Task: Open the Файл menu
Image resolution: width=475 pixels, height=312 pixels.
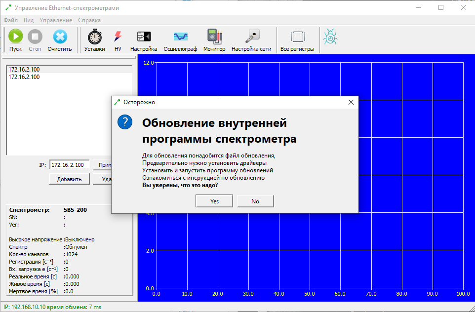Action: pos(10,20)
